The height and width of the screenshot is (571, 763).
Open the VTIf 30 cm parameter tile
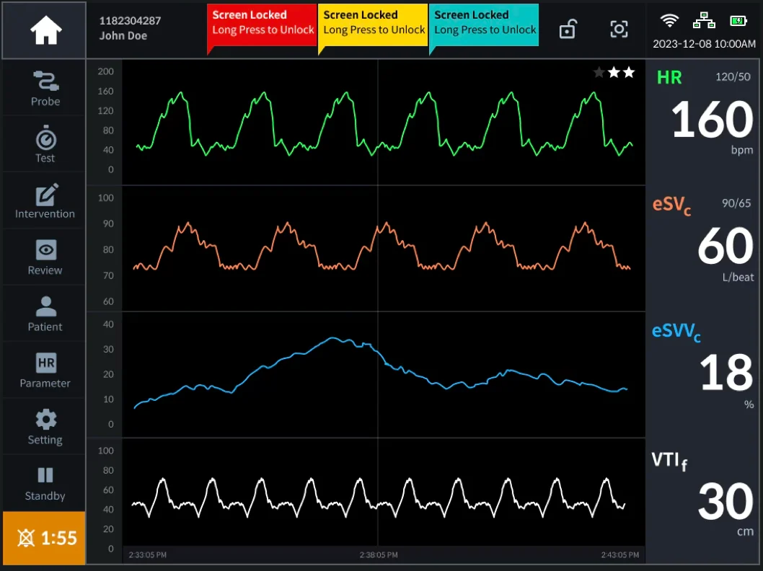[x=704, y=501]
